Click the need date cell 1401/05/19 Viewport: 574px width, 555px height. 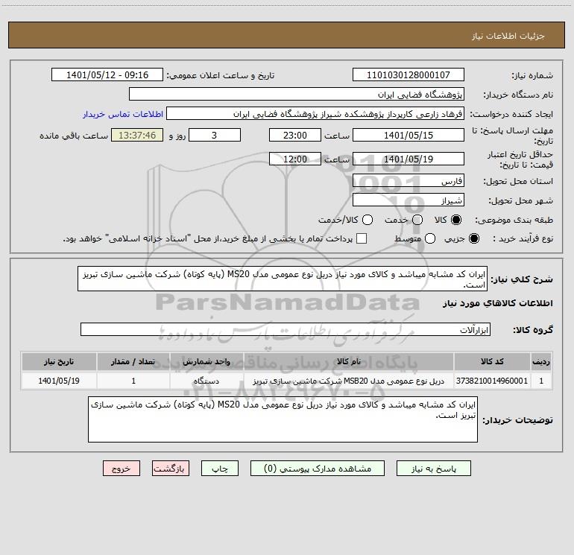pos(59,381)
